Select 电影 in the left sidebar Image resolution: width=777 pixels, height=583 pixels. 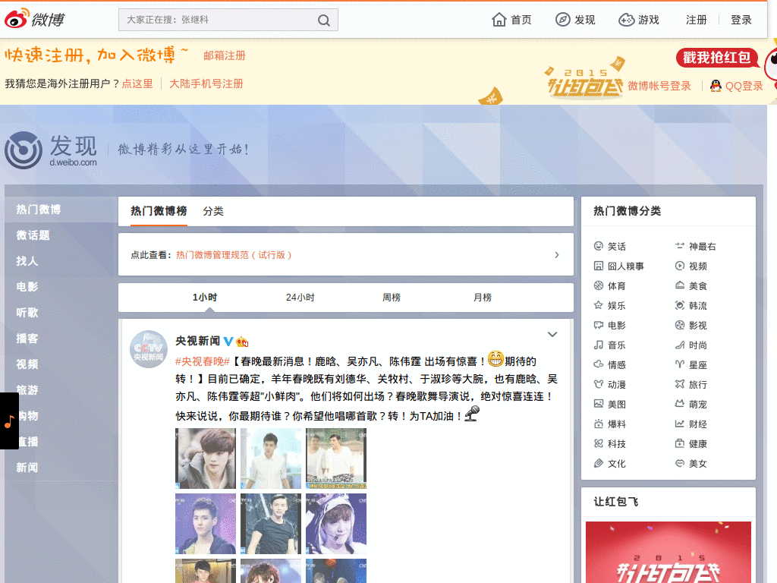click(27, 286)
